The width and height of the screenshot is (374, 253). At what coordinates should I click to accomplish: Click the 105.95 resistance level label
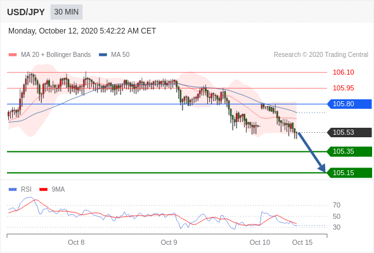(344, 89)
